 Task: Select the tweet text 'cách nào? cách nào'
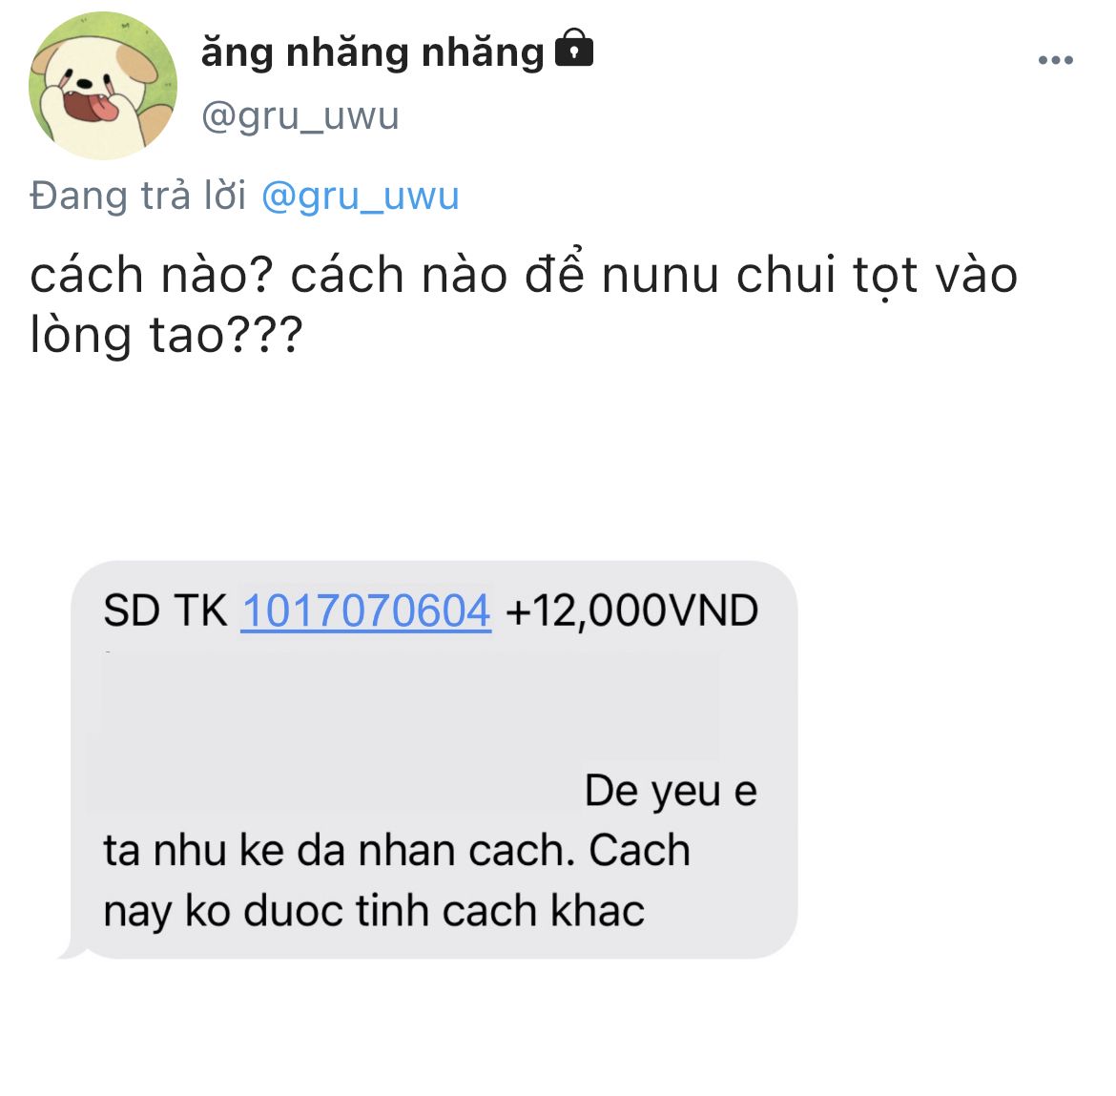point(268,276)
